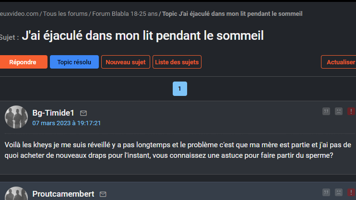Send private message to Proutcamembert via envelope icon
Image resolution: width=356 pixels, height=200 pixels.
pos(103,194)
